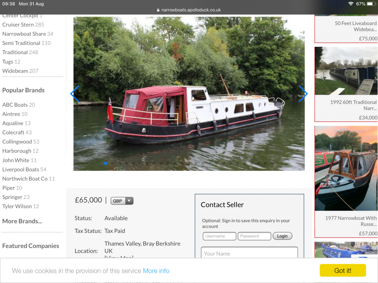Tap the Wi-Fi status icon
This screenshot has height=283, width=378.
[351, 4]
